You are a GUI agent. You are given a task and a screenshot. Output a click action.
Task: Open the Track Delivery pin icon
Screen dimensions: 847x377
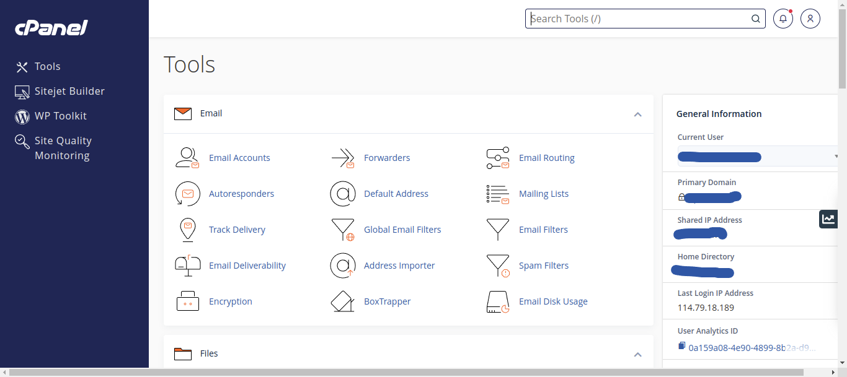pos(187,230)
